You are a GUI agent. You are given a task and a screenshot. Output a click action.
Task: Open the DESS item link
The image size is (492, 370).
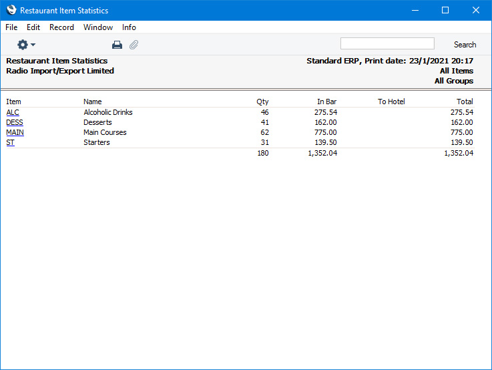pos(15,122)
